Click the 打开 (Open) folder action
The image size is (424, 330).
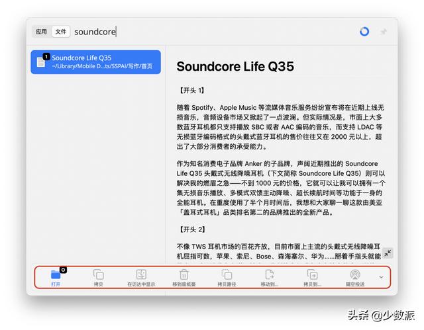(56, 278)
